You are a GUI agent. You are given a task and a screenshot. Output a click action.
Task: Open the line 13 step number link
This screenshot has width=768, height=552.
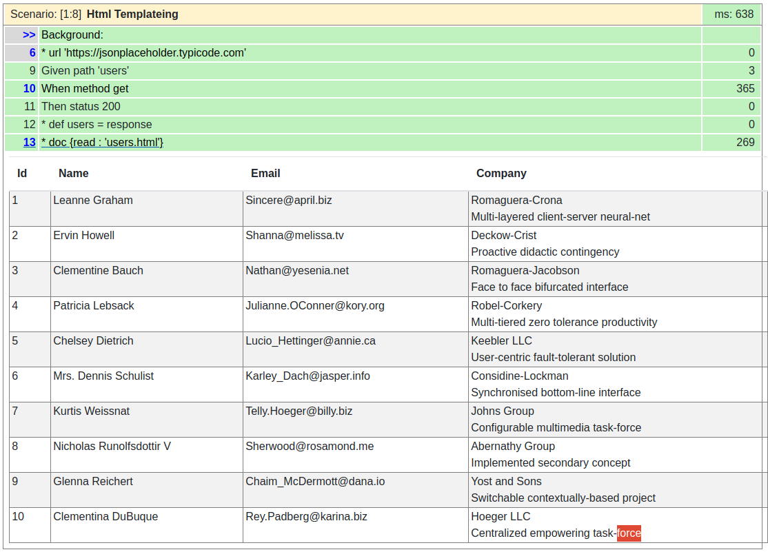(x=30, y=142)
